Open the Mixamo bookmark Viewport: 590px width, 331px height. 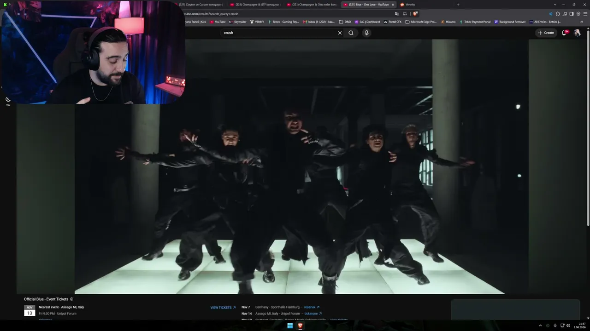448,22
